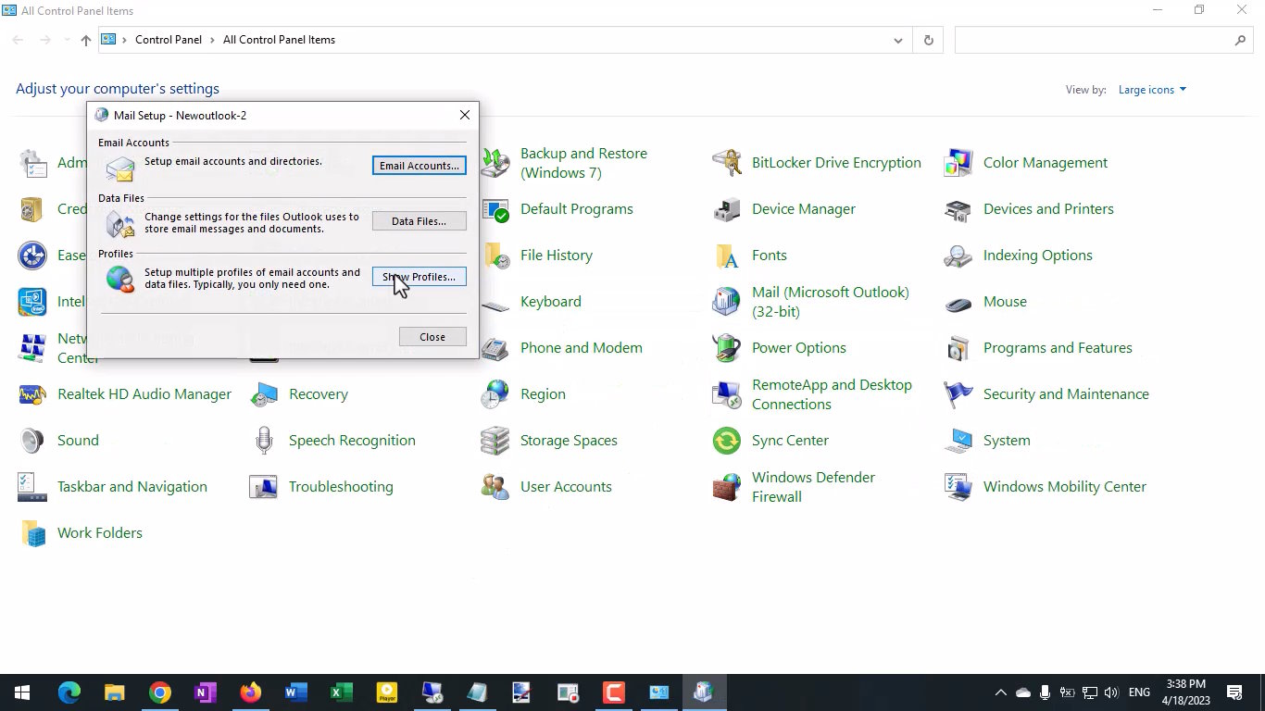1265x711 pixels.
Task: Close Mail Setup dialog with X
Action: pyautogui.click(x=465, y=115)
